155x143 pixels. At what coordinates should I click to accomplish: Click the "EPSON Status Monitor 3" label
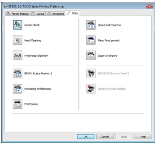[38, 74]
